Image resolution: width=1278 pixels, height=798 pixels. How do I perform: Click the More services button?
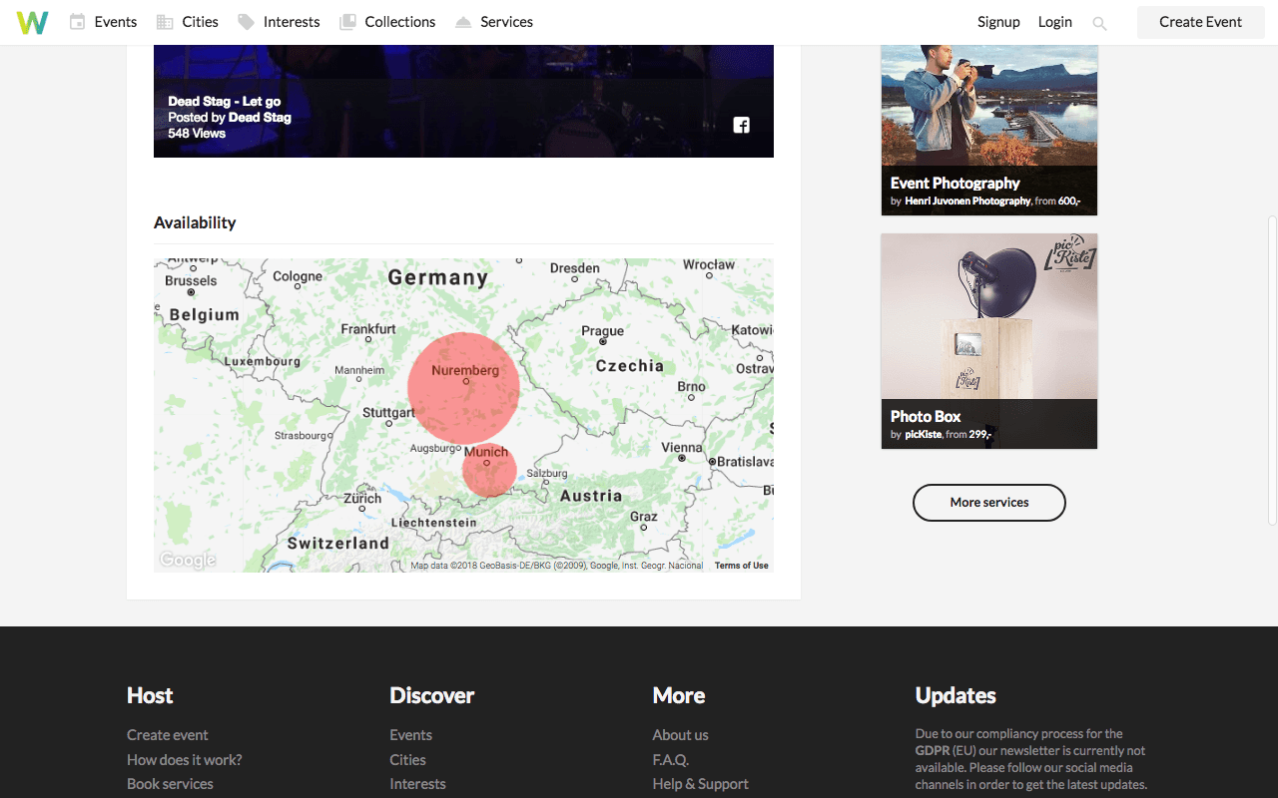(x=989, y=503)
